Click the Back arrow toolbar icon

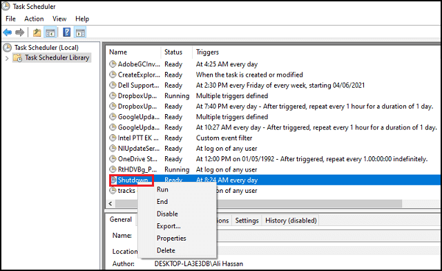pos(8,32)
